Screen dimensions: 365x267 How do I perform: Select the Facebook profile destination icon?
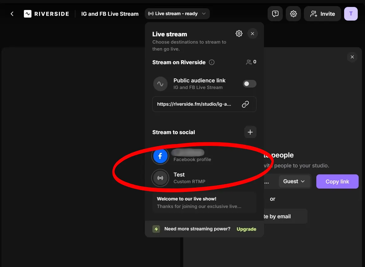click(160, 156)
